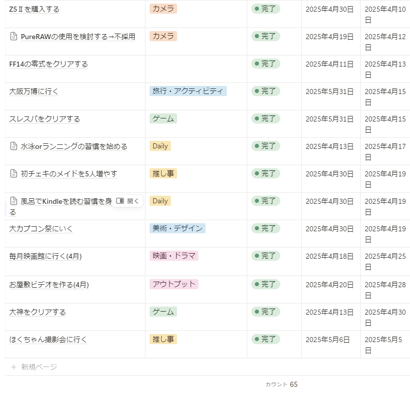Viewport: 410px width, 397px height.
Task: Click the page icon beside 風呂でKindleを読む習慣
Action: pos(14,201)
